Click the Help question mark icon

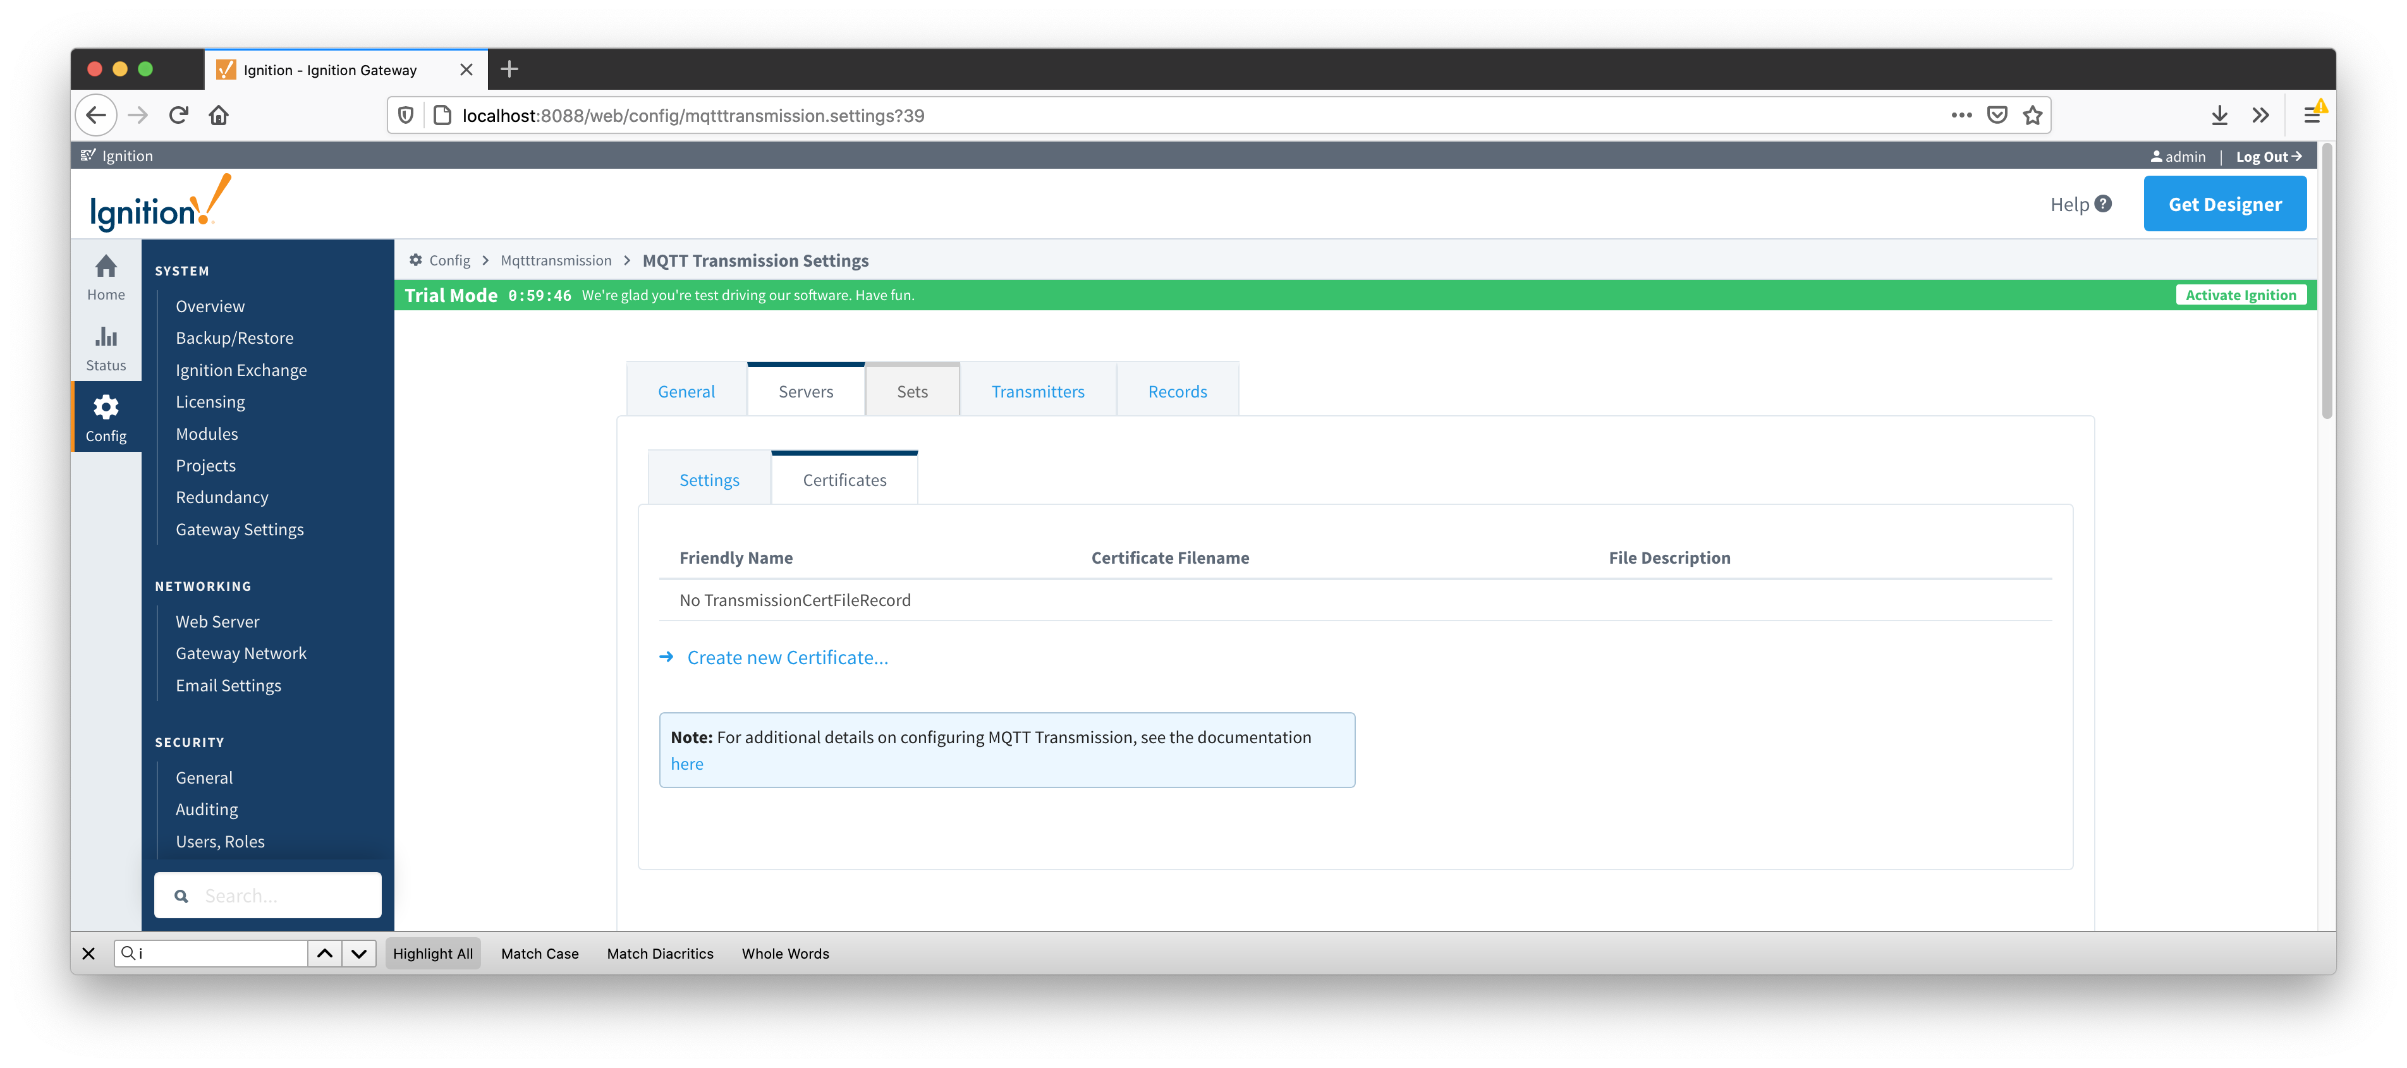coord(2102,203)
